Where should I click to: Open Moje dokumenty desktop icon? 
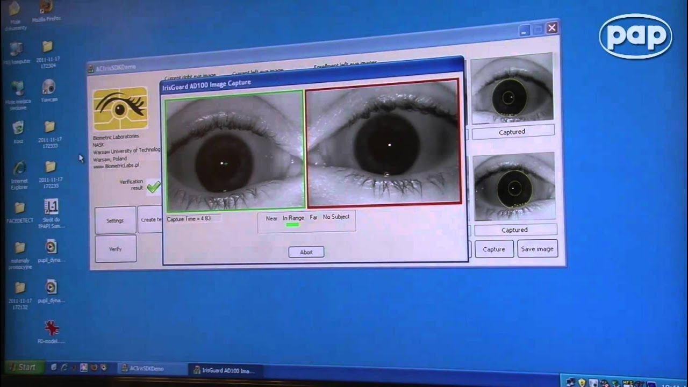tap(15, 15)
